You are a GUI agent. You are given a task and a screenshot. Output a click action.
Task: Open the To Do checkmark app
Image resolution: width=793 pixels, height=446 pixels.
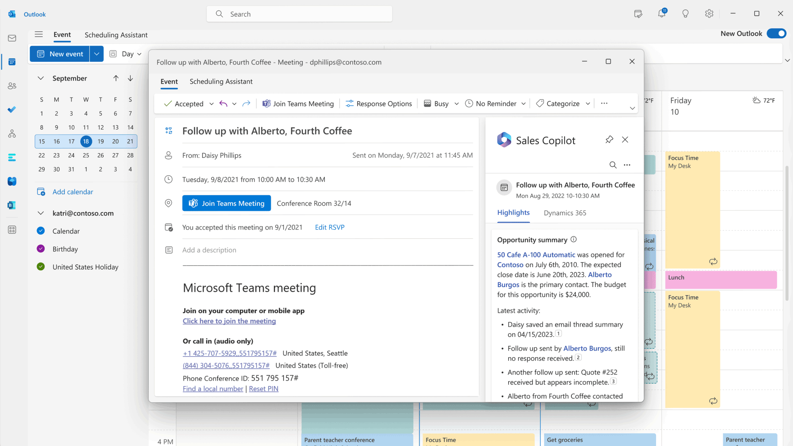pos(12,109)
